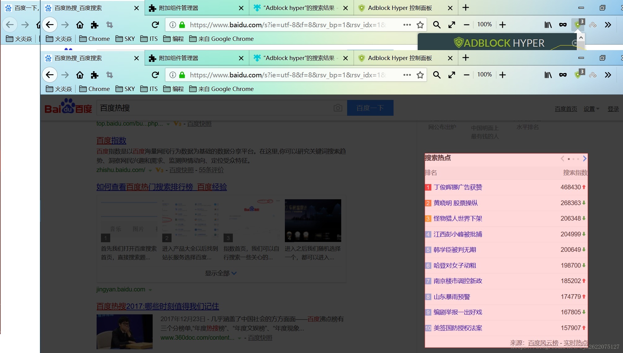Open hot search item 怪物猎人世界下架
Image resolution: width=623 pixels, height=353 pixels.
[x=458, y=218]
